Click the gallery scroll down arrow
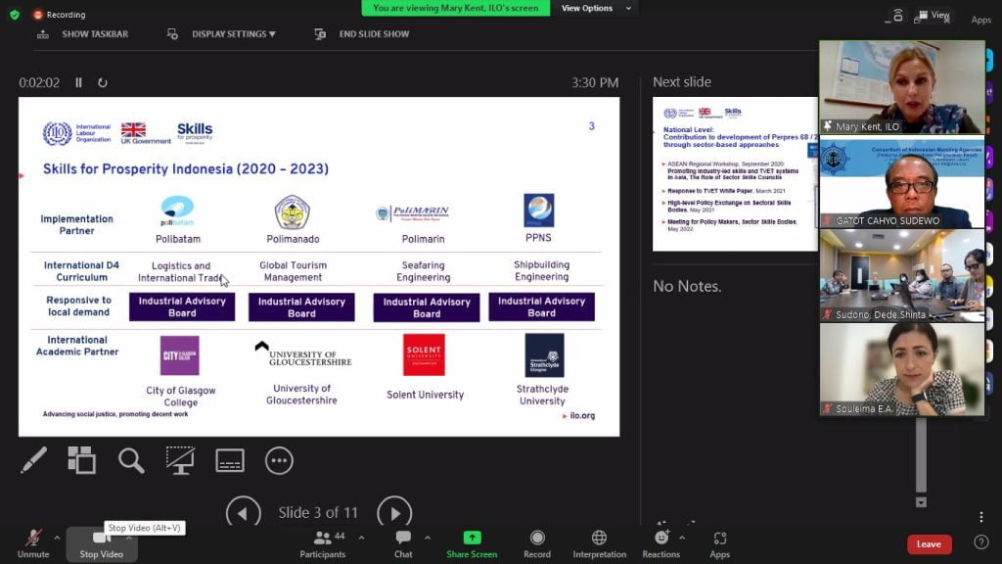 click(x=921, y=502)
